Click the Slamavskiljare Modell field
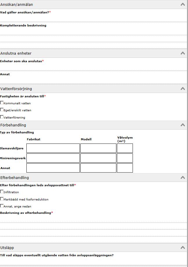Screen dimensions: 188x267 pos(98,148)
